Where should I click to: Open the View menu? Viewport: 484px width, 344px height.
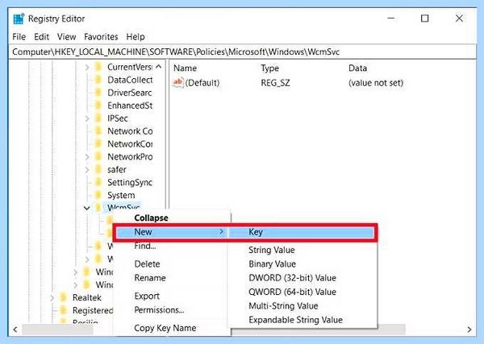pyautogui.click(x=66, y=37)
